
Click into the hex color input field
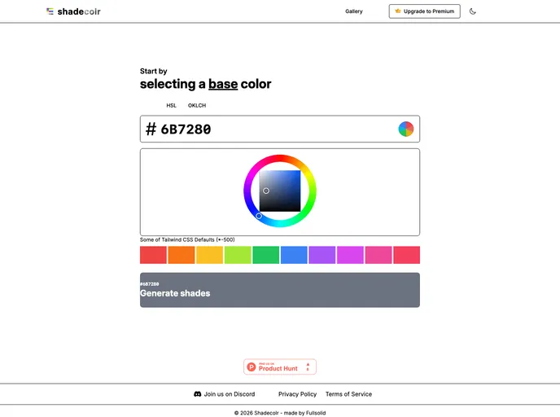pyautogui.click(x=269, y=129)
